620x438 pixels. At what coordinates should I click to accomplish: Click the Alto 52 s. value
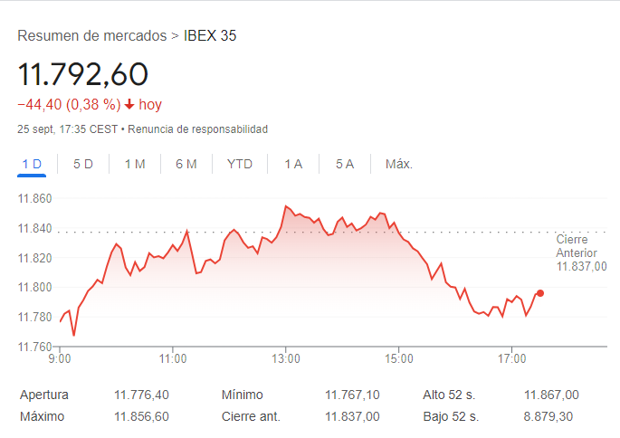tap(551, 395)
